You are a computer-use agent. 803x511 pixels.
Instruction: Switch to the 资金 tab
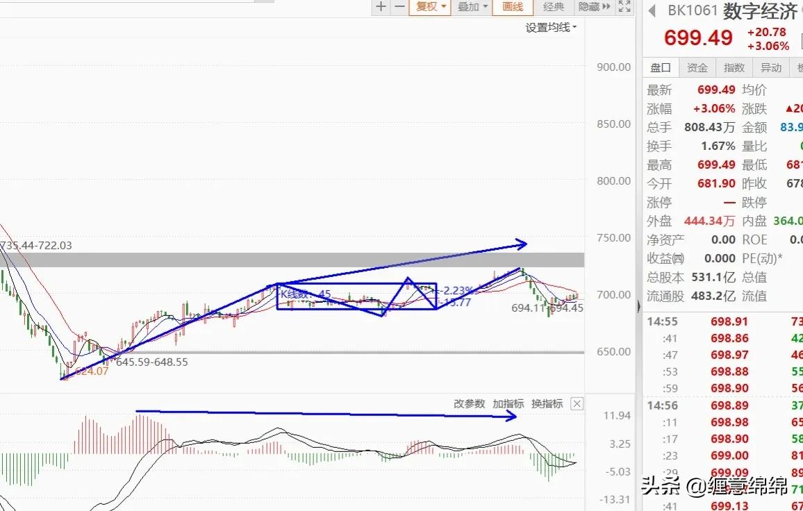(x=697, y=67)
